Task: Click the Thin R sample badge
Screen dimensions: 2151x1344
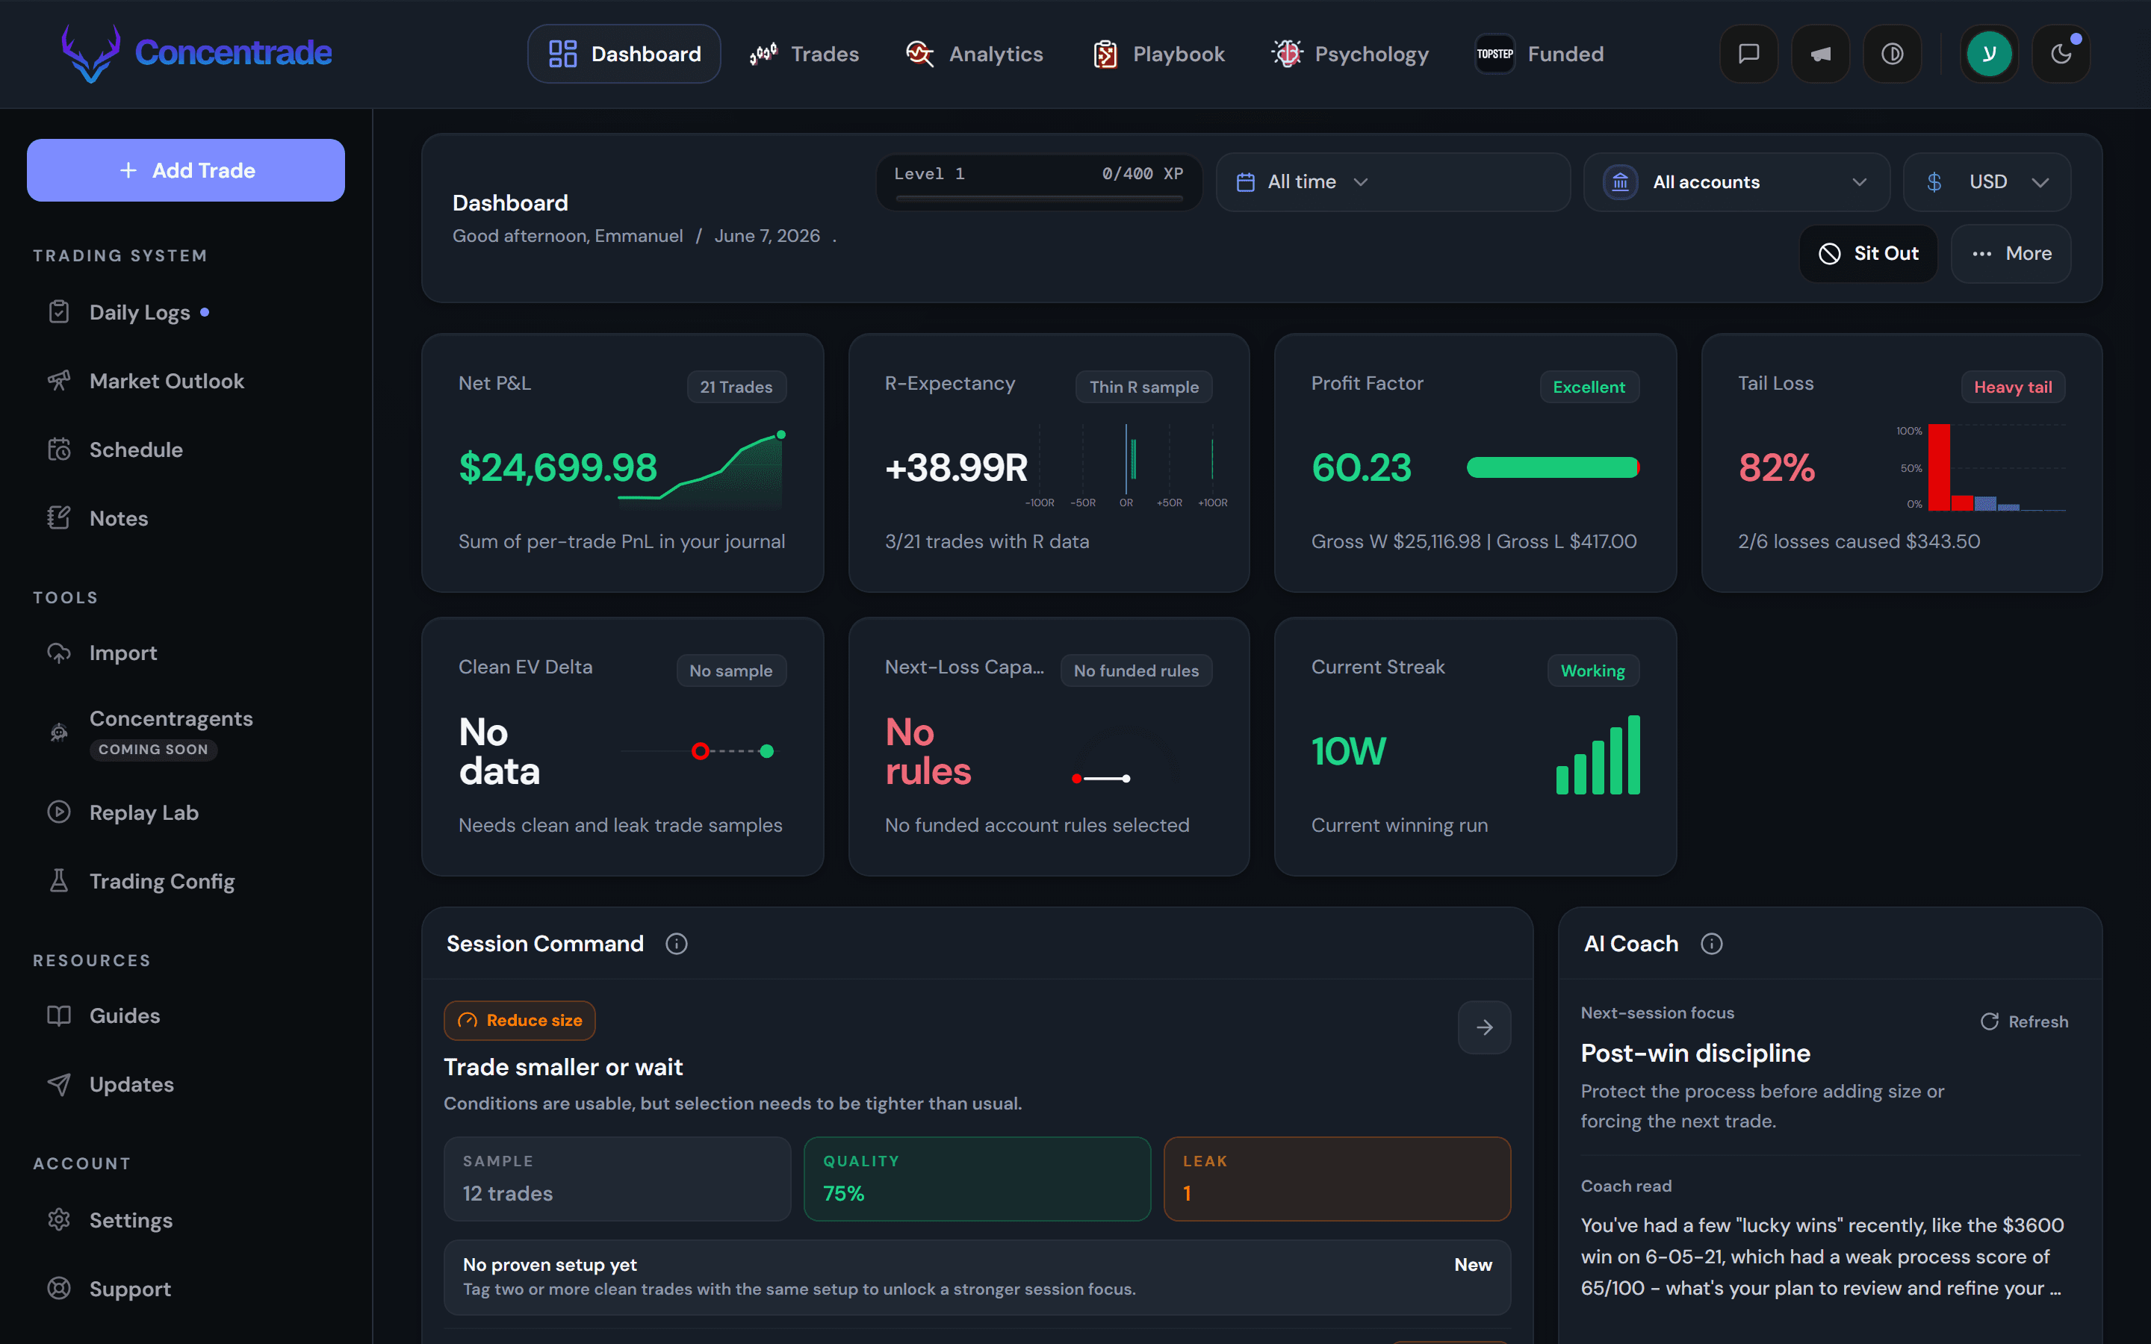Action: pyautogui.click(x=1144, y=387)
